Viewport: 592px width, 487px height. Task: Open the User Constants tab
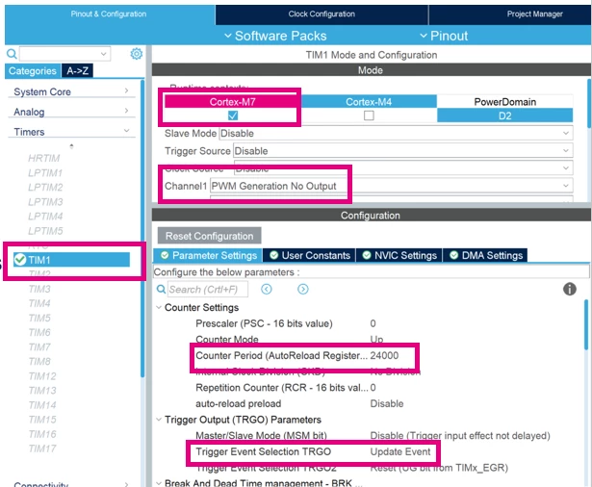point(310,255)
